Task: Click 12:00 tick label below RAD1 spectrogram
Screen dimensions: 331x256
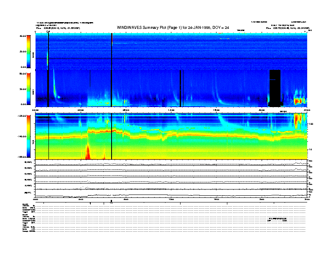Action: click(x=171, y=110)
